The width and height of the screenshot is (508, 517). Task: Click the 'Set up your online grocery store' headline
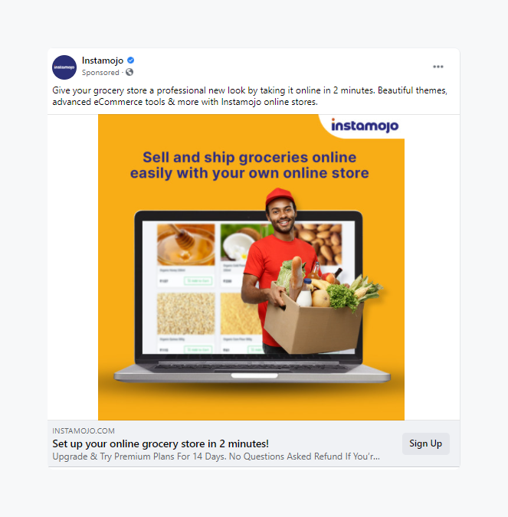(161, 443)
